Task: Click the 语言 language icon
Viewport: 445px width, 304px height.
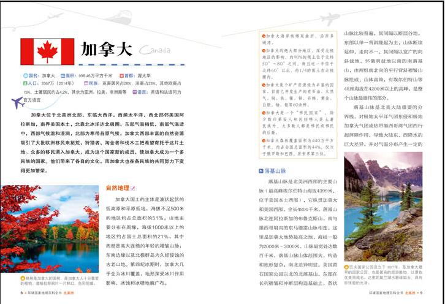Action: coord(134,91)
